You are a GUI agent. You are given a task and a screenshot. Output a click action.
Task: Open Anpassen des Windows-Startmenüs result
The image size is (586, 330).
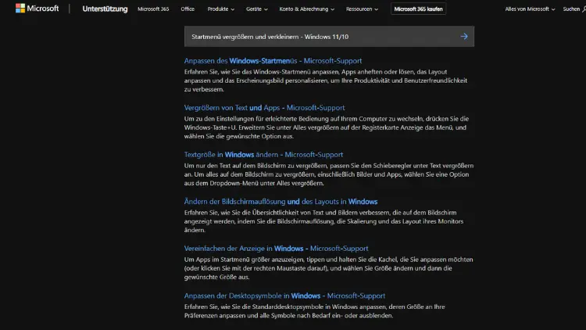click(273, 61)
